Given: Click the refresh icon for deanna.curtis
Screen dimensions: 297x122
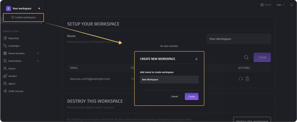Looking at the screenshot, I should 241,79.
